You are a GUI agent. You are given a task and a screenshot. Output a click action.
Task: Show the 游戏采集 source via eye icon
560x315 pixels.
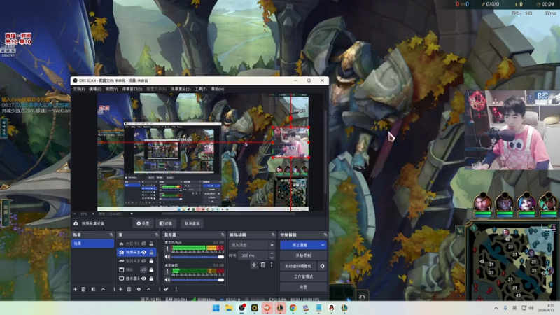(x=143, y=261)
